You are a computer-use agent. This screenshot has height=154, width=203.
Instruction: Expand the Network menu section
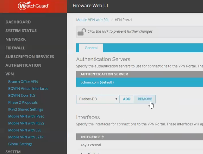pos(16,39)
